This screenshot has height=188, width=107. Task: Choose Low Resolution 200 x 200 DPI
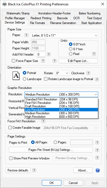click(x=61, y=110)
